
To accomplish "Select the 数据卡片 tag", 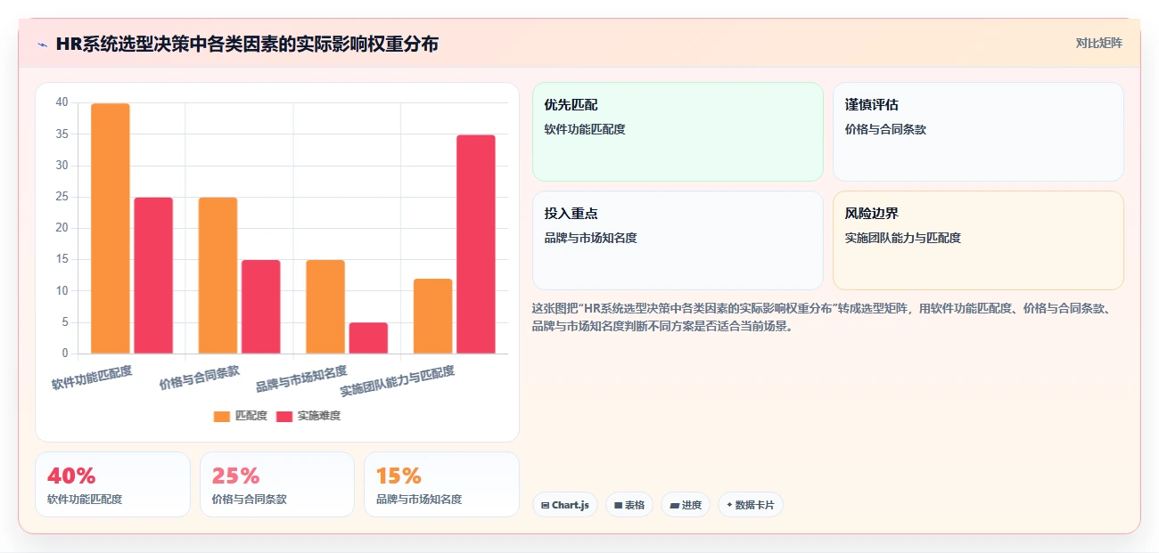I will (x=751, y=505).
